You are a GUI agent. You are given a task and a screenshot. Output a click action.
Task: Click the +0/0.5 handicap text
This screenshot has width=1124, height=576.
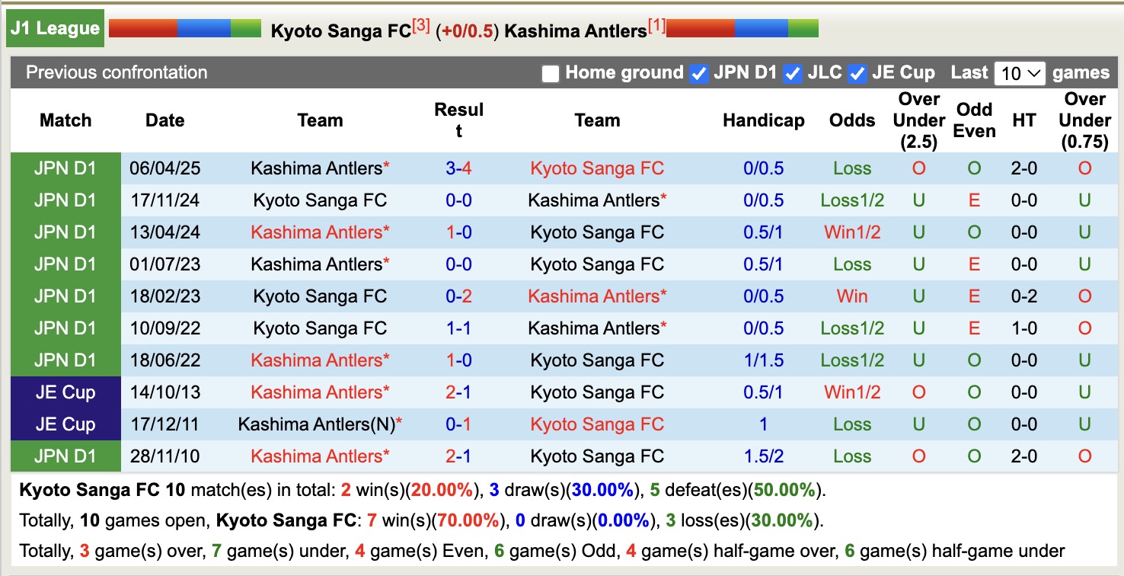465,31
